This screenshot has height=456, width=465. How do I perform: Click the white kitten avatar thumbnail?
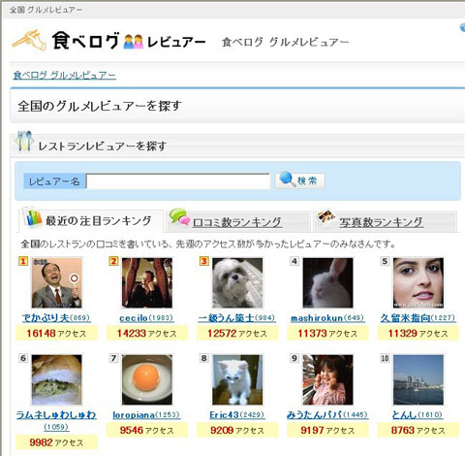[237, 379]
